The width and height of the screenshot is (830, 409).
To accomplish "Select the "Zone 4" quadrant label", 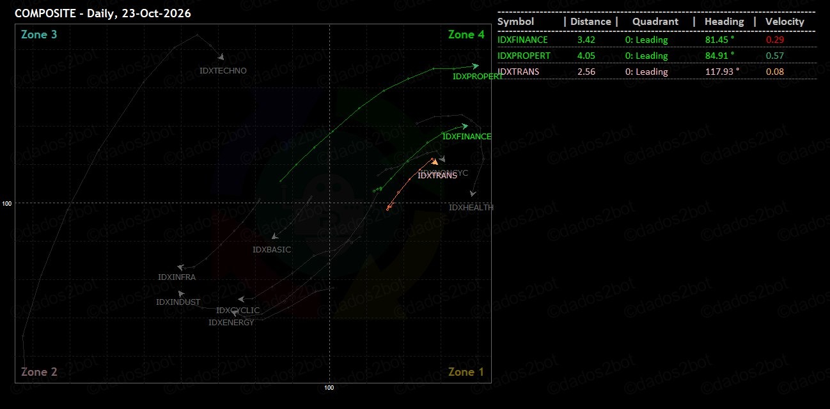I will (x=466, y=35).
